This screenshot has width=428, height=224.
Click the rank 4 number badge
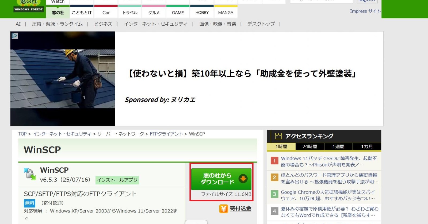pyautogui.click(x=274, y=211)
